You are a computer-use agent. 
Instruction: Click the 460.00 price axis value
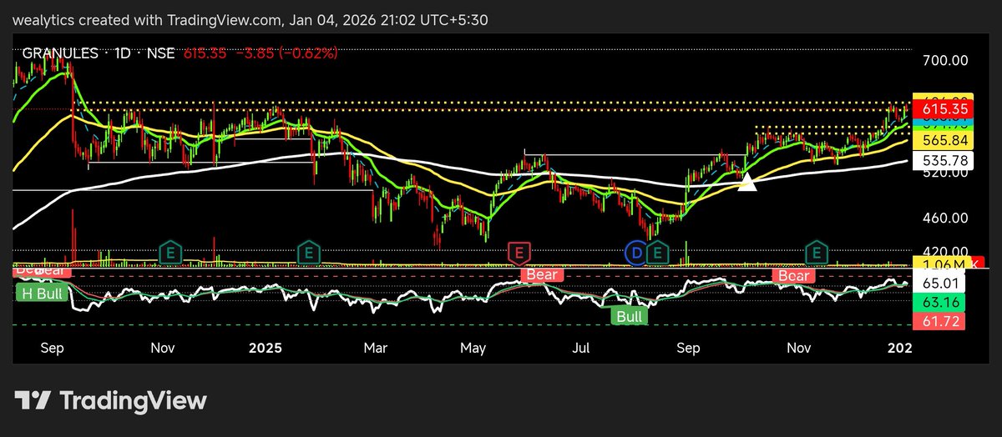(x=946, y=218)
